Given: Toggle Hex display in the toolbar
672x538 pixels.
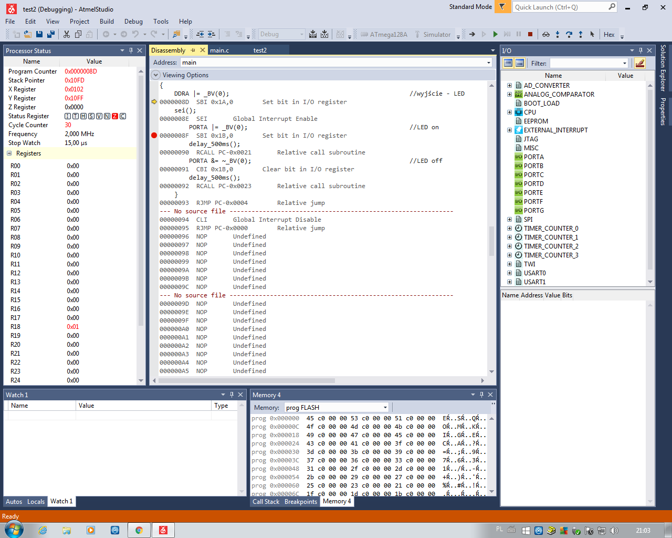Looking at the screenshot, I should click(609, 34).
